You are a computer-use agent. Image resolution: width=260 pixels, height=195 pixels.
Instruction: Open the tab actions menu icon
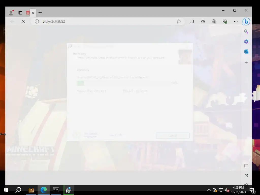(x=20, y=13)
